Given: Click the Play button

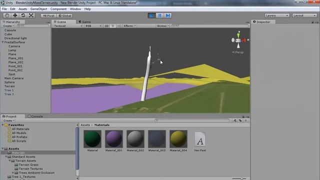Looking at the screenshot, I should pyautogui.click(x=151, y=15).
